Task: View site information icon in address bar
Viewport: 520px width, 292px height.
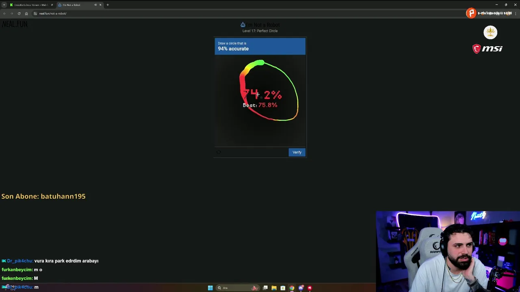Action: (35, 13)
